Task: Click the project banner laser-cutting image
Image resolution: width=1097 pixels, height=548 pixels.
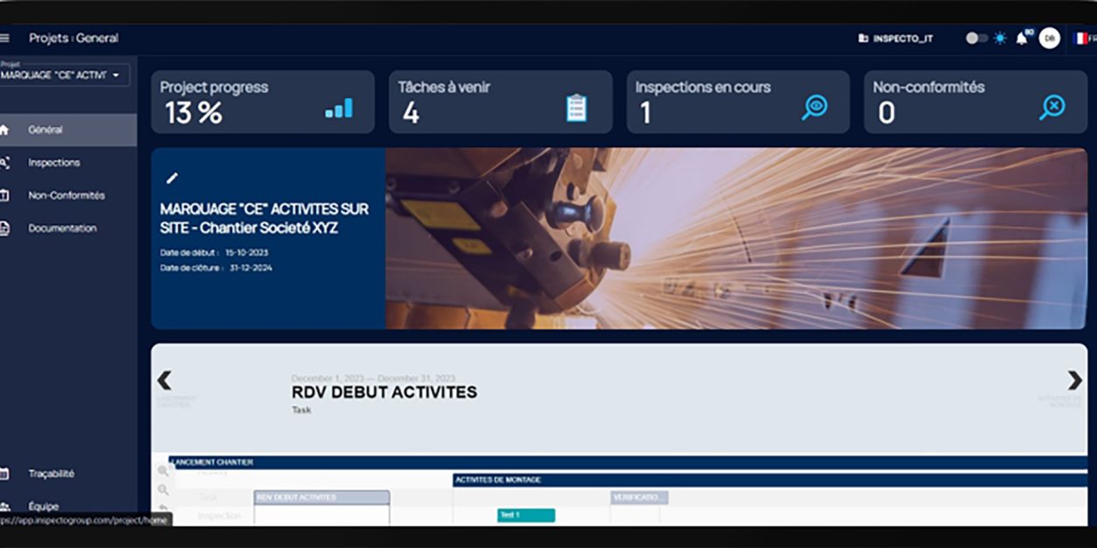Action: coord(736,238)
